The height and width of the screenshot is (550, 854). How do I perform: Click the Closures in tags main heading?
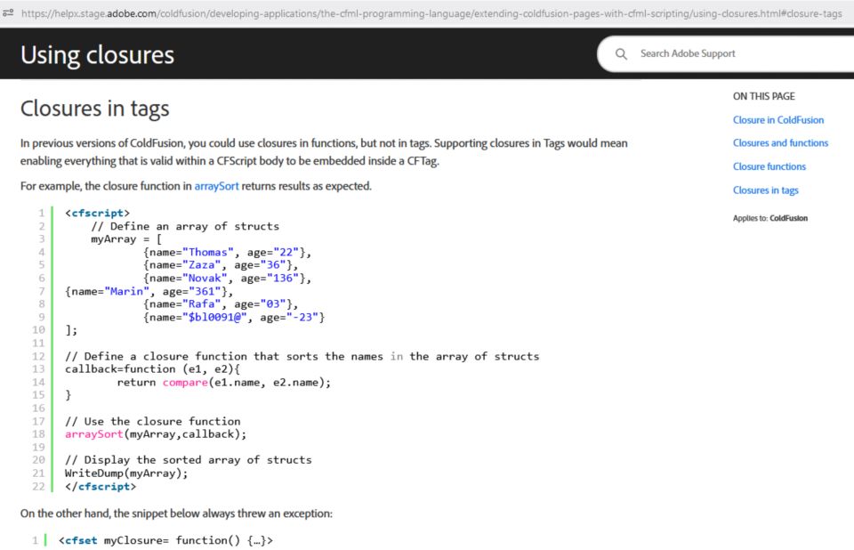click(94, 109)
